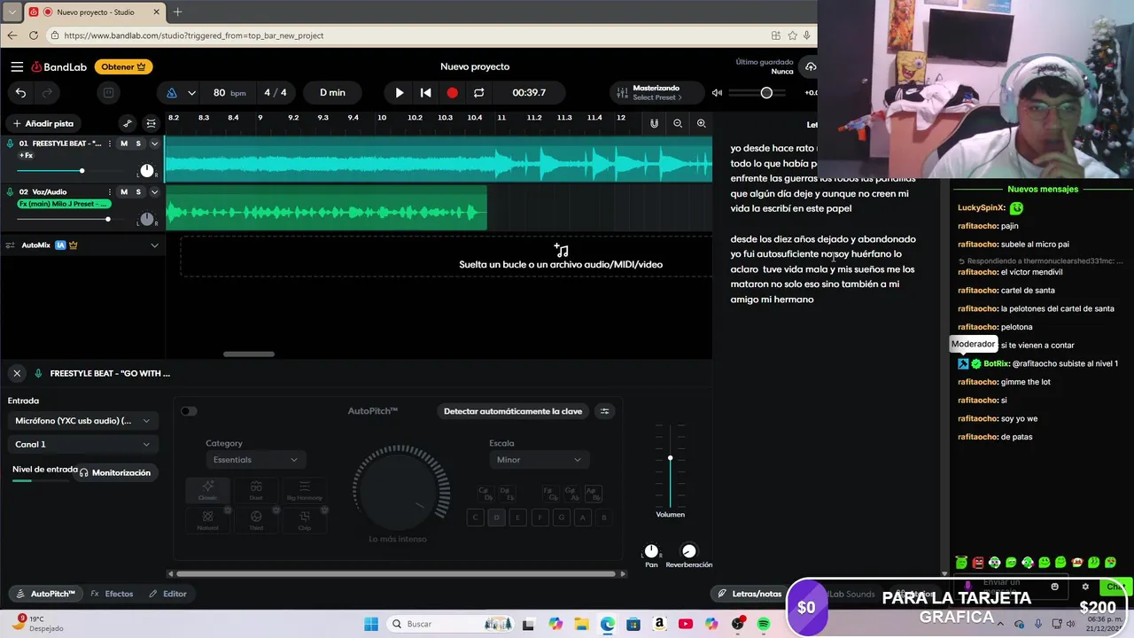Zoom out the timeline
1134x638 pixels.
[x=678, y=123]
